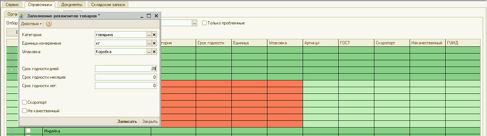Clear the Категория field with its X button
This screenshot has height=136, width=487.
pos(154,35)
